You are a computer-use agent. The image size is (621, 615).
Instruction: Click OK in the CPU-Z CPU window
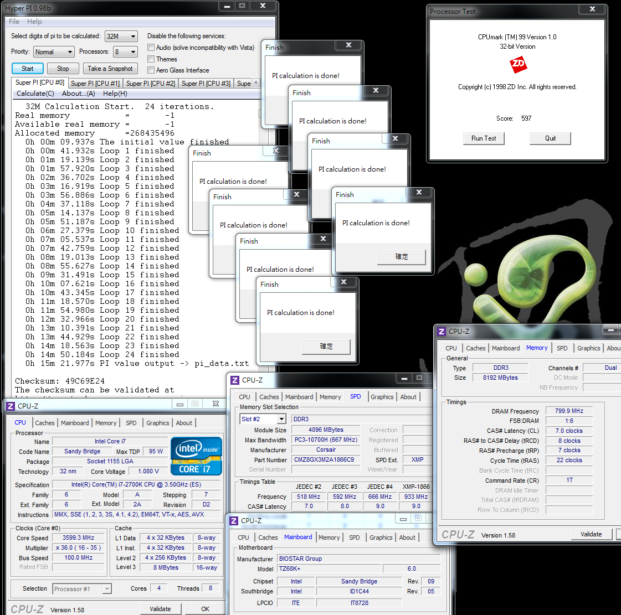[205, 609]
